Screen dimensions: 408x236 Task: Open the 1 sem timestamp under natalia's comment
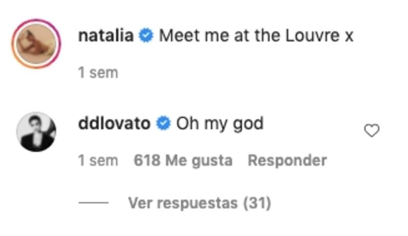[98, 73]
